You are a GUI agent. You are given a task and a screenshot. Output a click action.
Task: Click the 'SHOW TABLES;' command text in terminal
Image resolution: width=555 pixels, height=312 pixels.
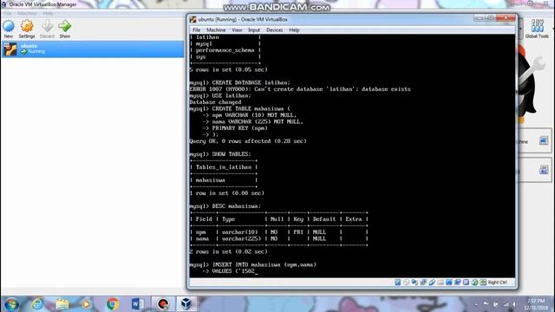232,154
